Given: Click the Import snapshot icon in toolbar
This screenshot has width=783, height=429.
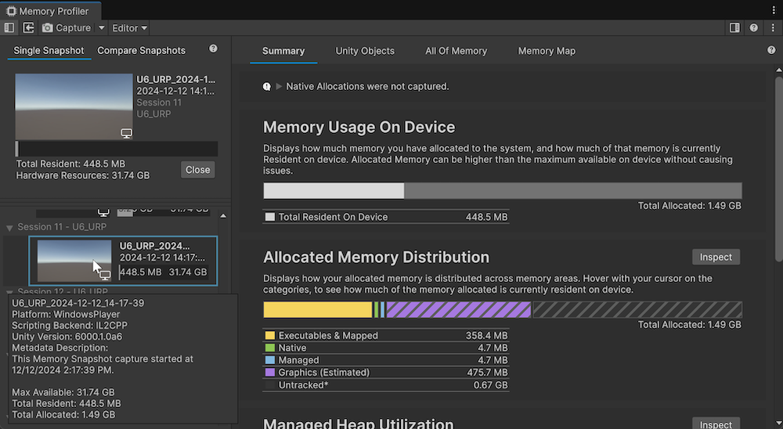Looking at the screenshot, I should pyautogui.click(x=28, y=28).
